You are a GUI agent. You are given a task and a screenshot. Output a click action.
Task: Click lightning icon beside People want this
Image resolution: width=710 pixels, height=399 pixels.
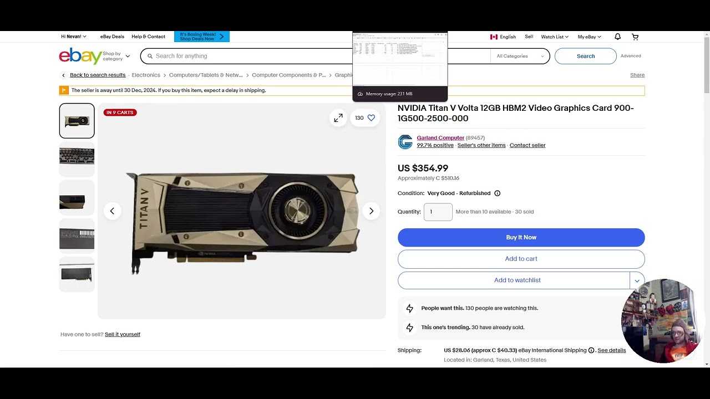409,308
